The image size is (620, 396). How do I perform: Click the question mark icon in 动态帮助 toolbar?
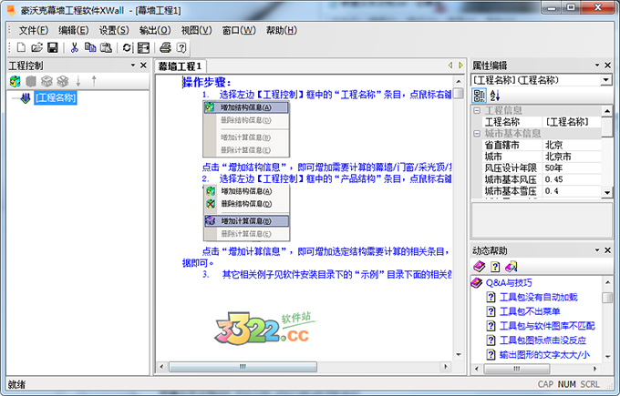point(495,267)
